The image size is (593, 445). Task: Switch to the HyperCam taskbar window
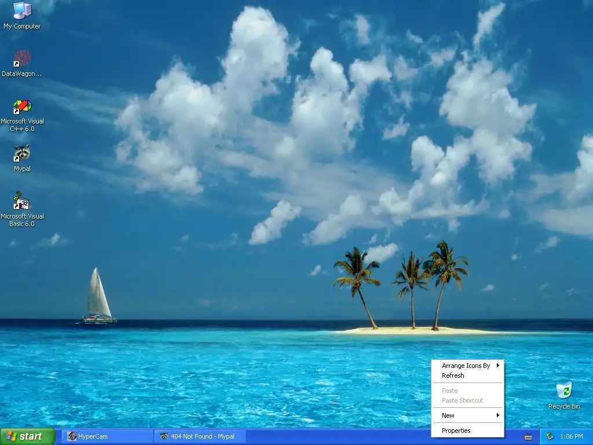tap(107, 436)
